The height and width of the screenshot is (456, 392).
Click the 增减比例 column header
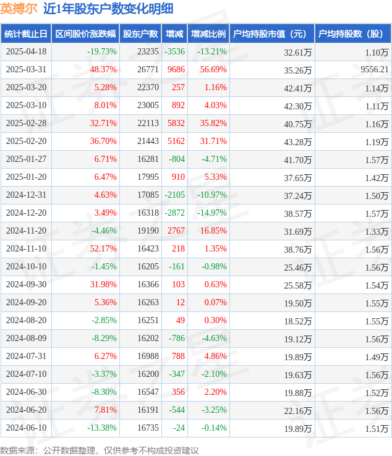click(x=208, y=34)
